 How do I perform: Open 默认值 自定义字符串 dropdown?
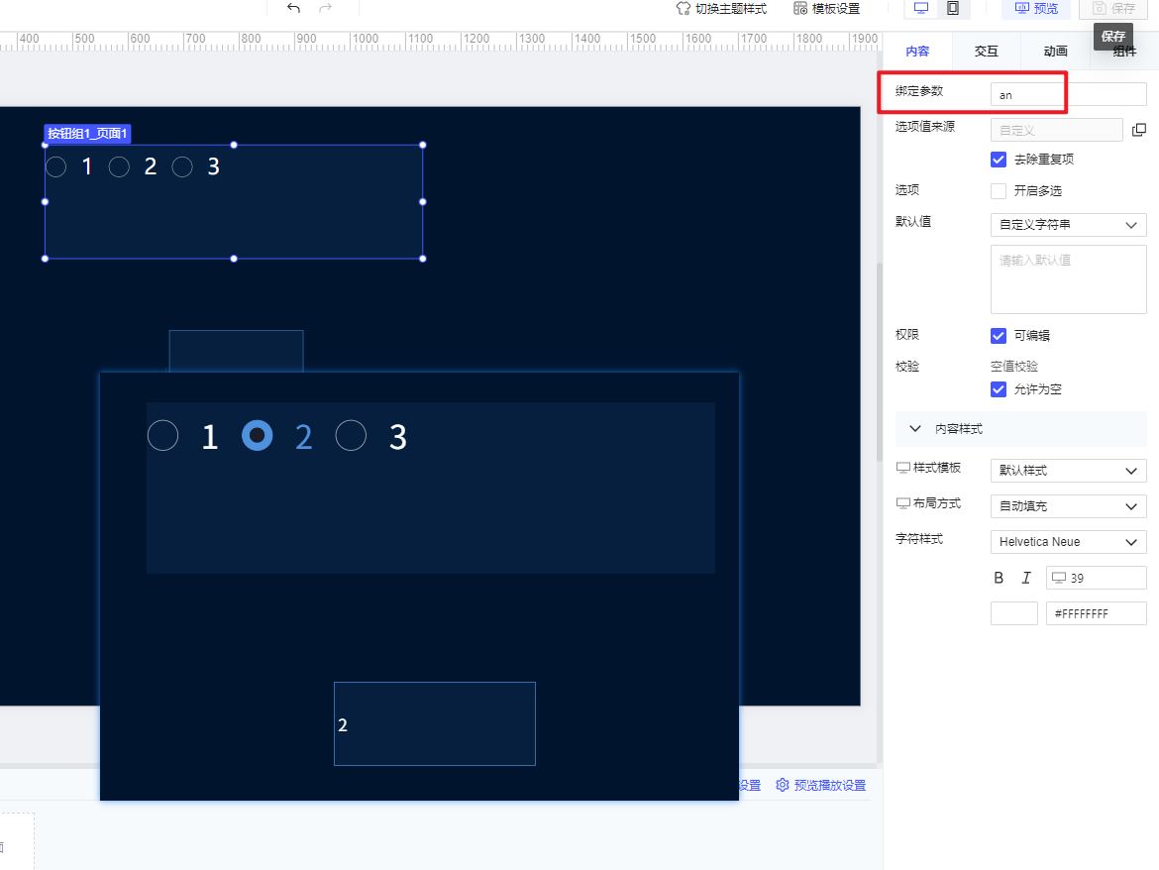(1068, 225)
